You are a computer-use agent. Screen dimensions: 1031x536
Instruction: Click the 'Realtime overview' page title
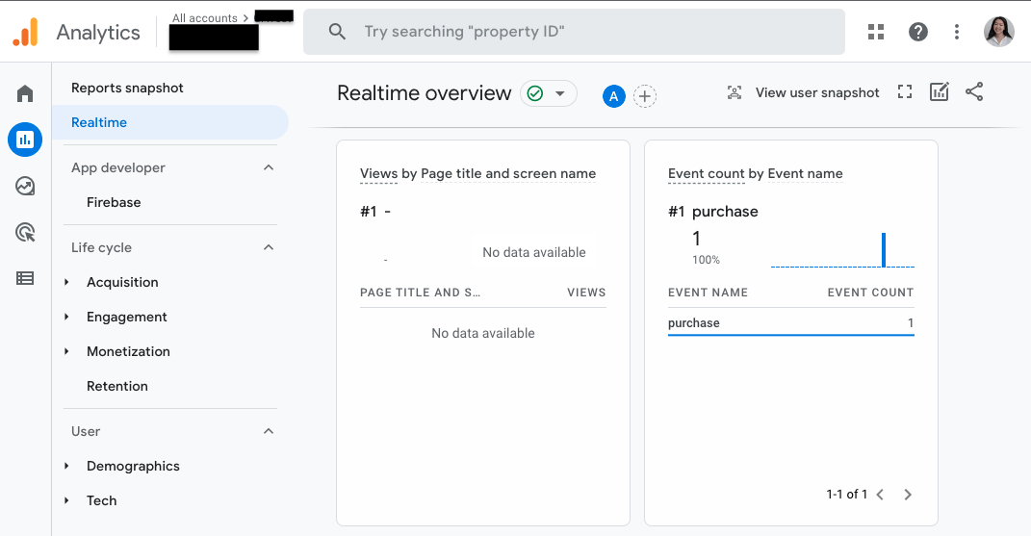pos(425,93)
